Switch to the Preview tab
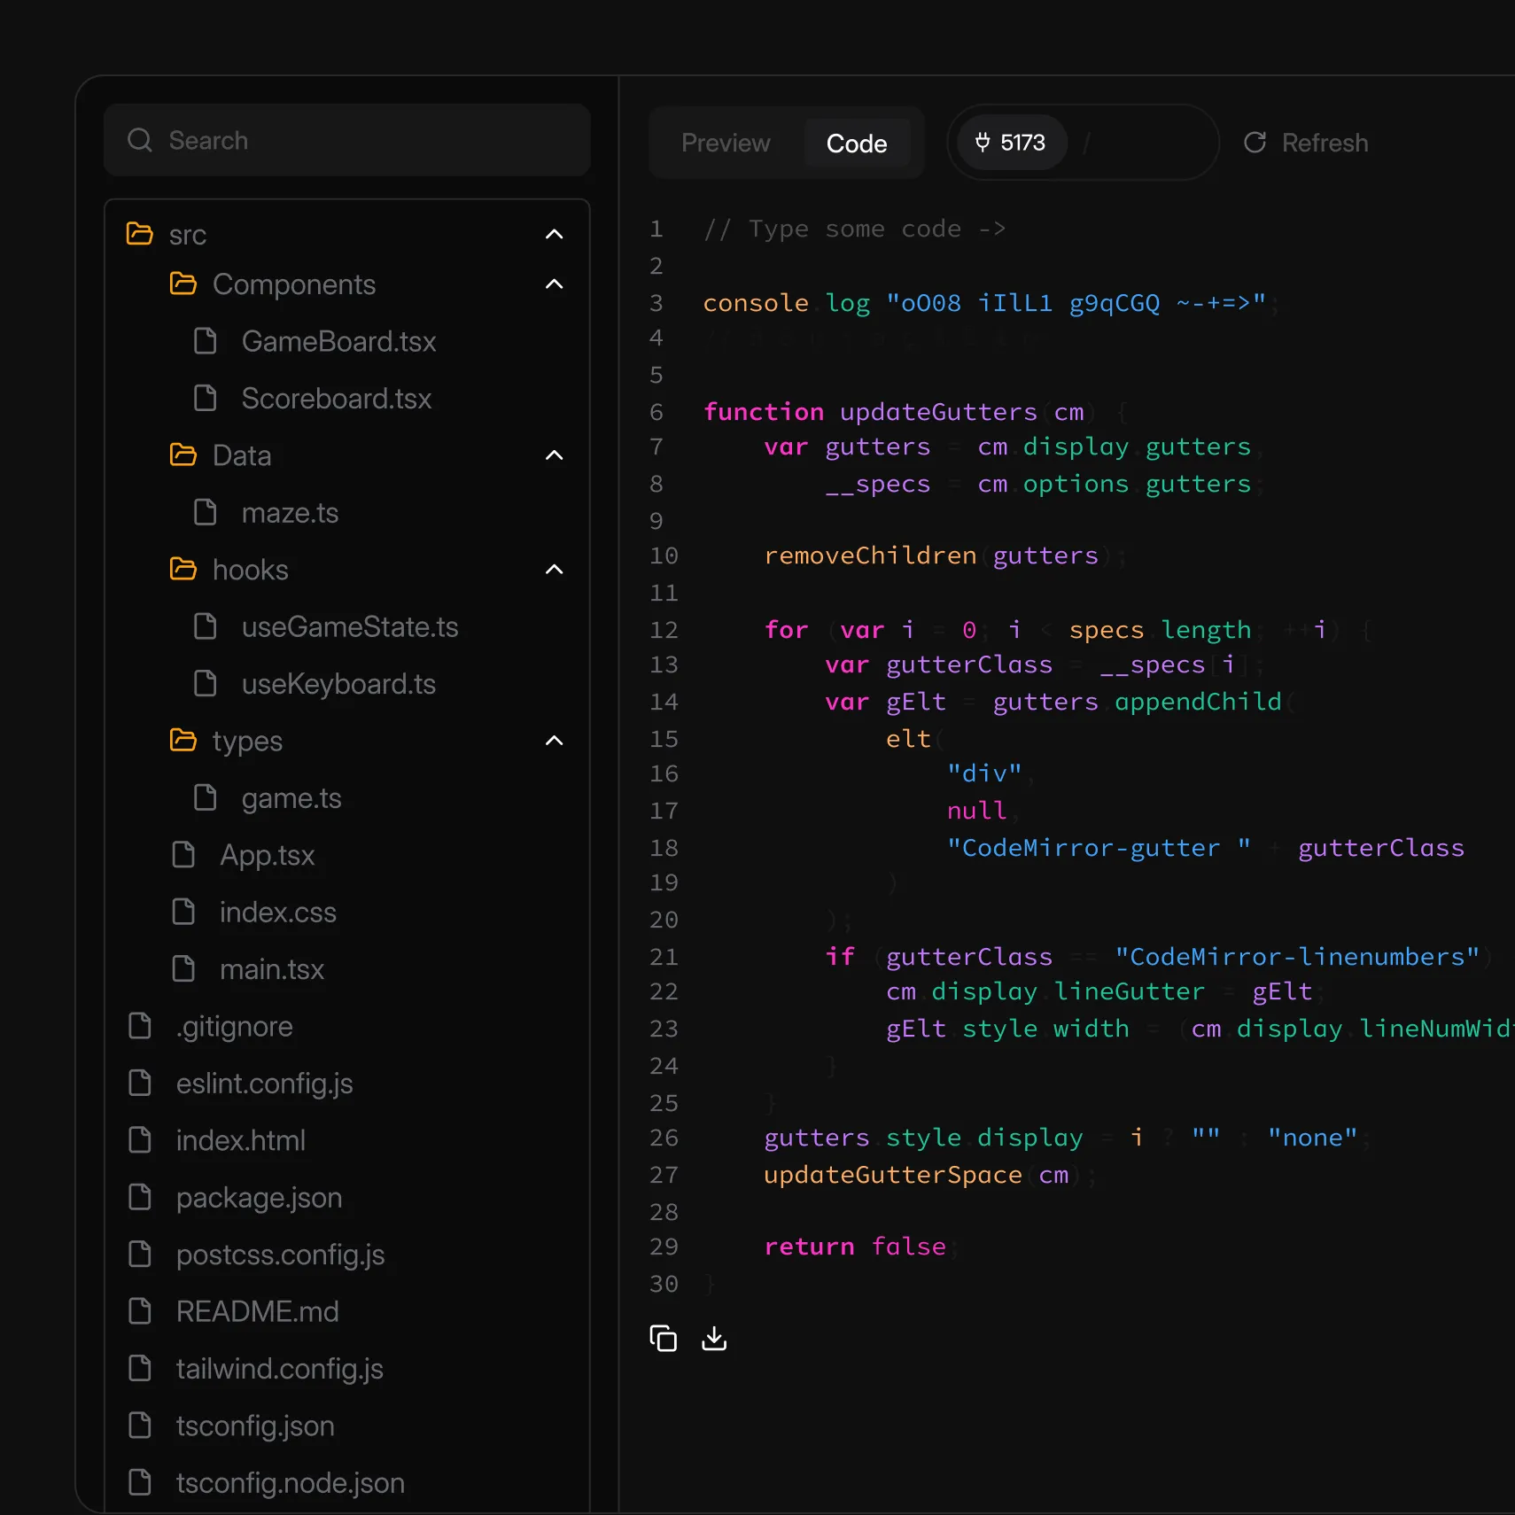1515x1515 pixels. pyautogui.click(x=726, y=143)
